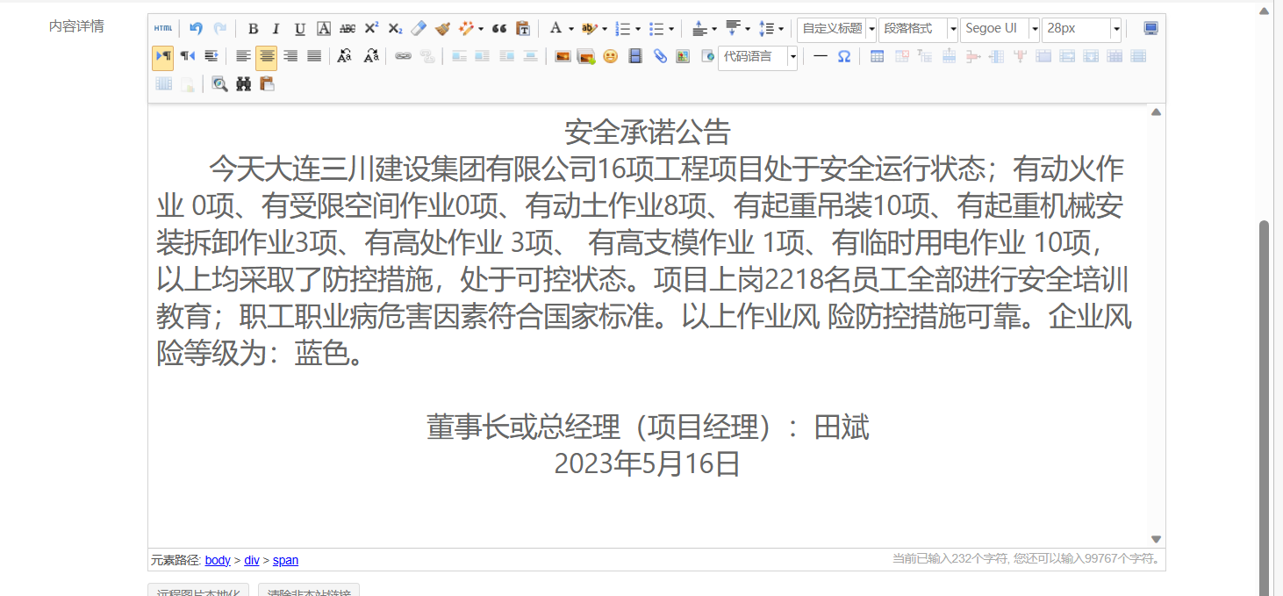Viewport: 1283px width, 596px height.
Task: Switch to HTML source mode
Action: 163,29
